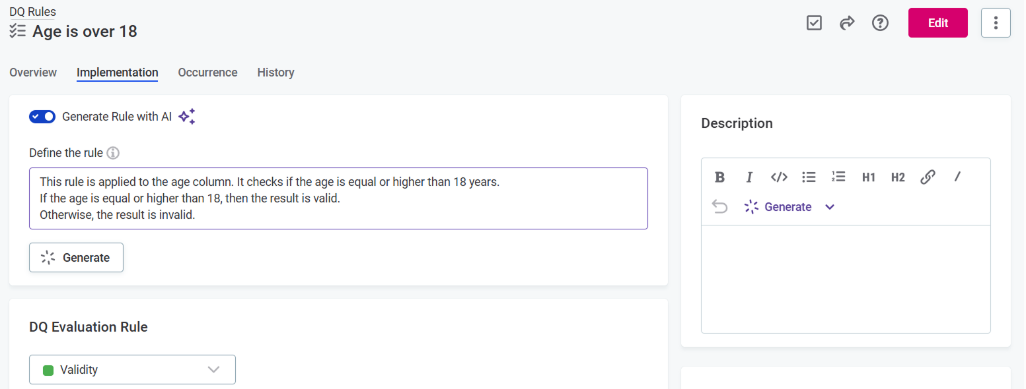Open the share options for this rule
This screenshot has width=1026, height=389.
847,22
